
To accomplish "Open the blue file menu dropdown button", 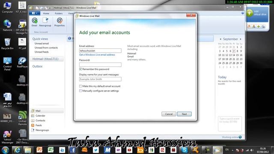I will 35,13.
